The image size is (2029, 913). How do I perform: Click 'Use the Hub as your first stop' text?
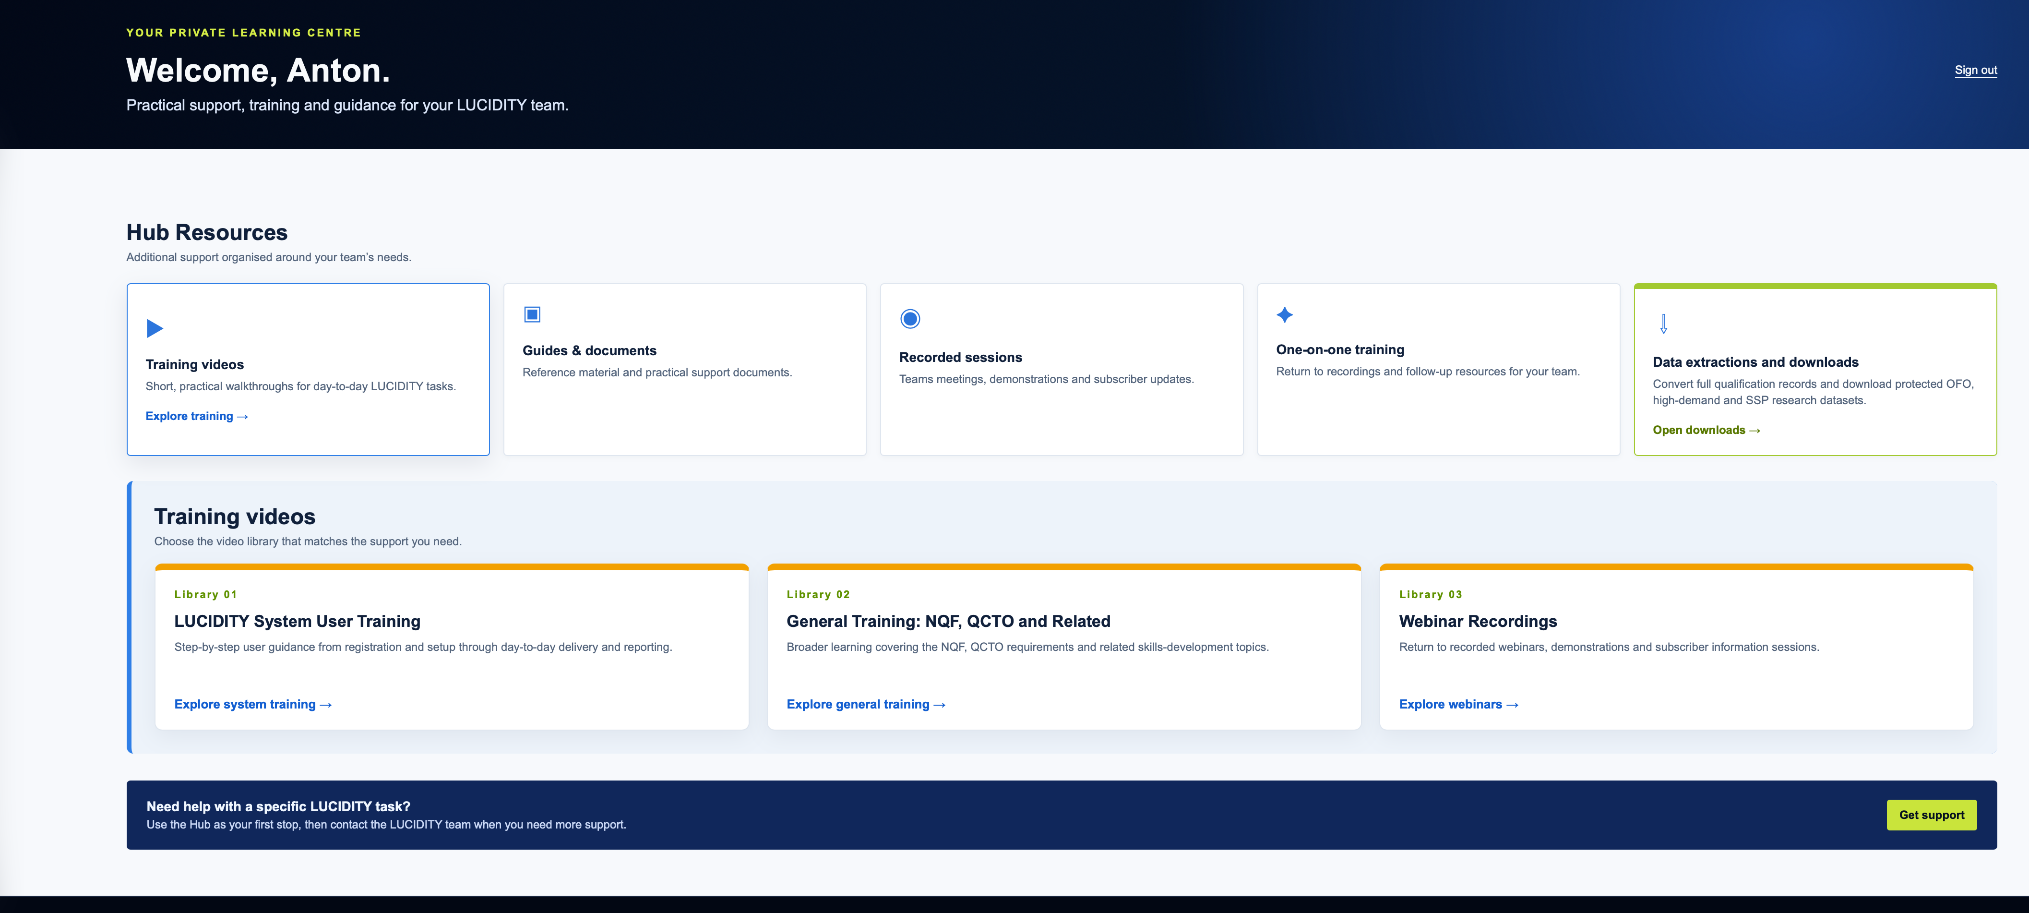point(386,825)
